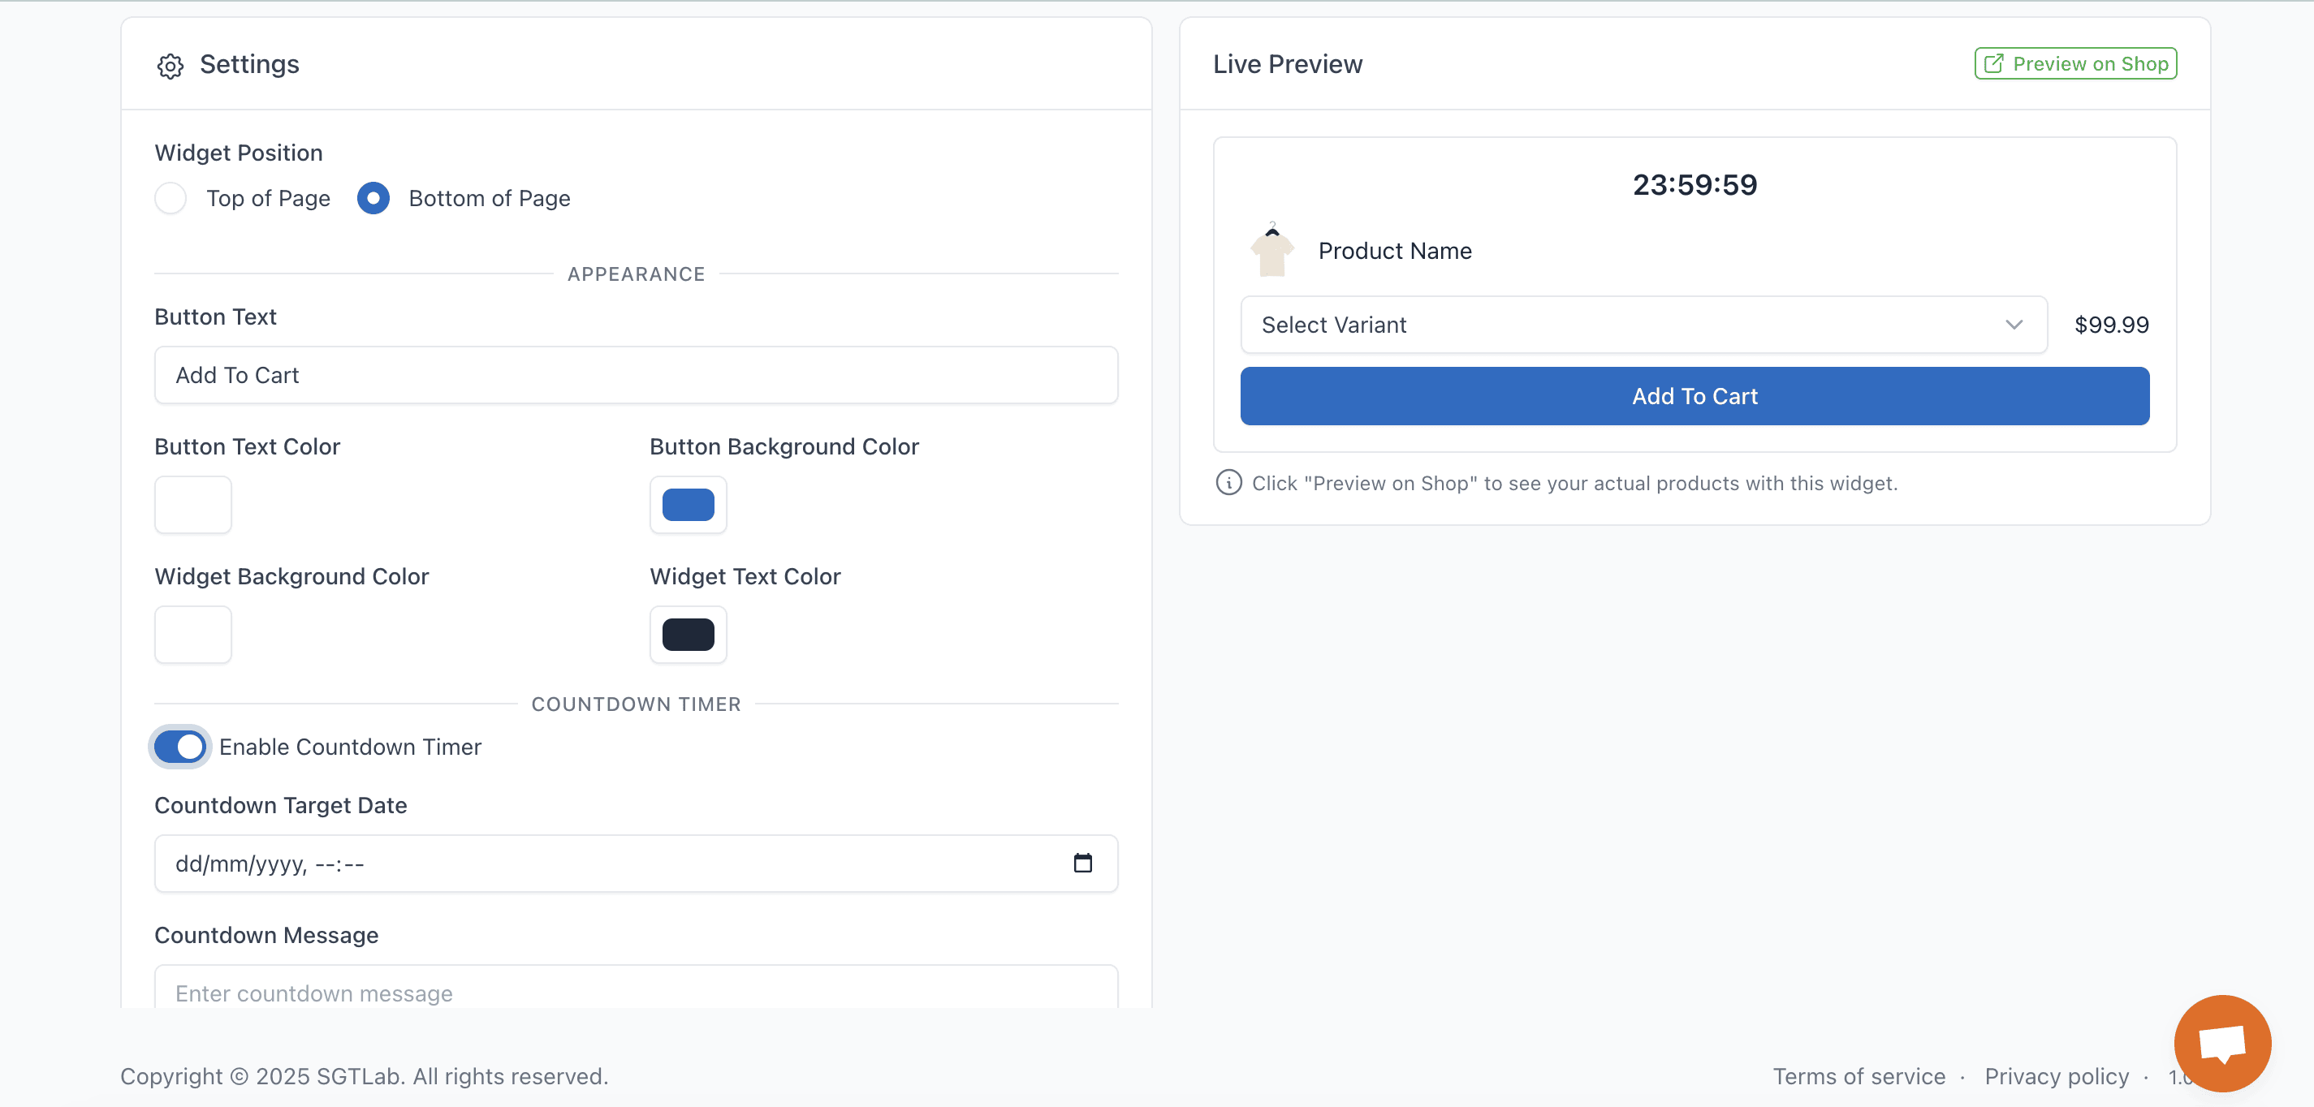
Task: Click the Countdown Message input field
Action: (x=635, y=992)
